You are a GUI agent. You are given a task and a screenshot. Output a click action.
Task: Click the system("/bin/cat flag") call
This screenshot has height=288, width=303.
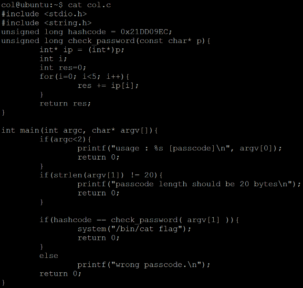(x=134, y=229)
